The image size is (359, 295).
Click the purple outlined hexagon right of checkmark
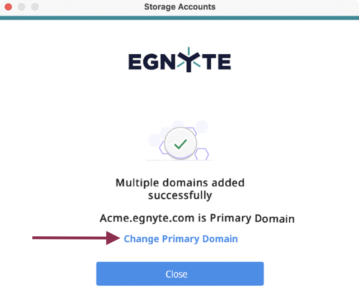click(202, 154)
